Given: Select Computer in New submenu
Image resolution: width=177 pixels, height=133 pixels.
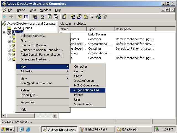Looking at the screenshot, I should [87, 66].
